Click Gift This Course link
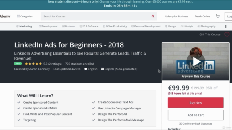The image size is (232, 130). coord(210,35)
